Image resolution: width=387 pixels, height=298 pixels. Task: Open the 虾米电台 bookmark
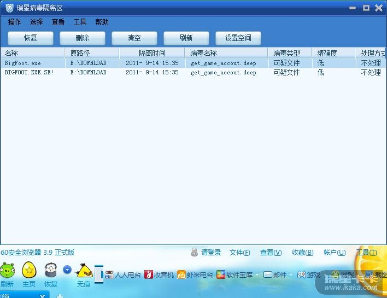[195, 274]
